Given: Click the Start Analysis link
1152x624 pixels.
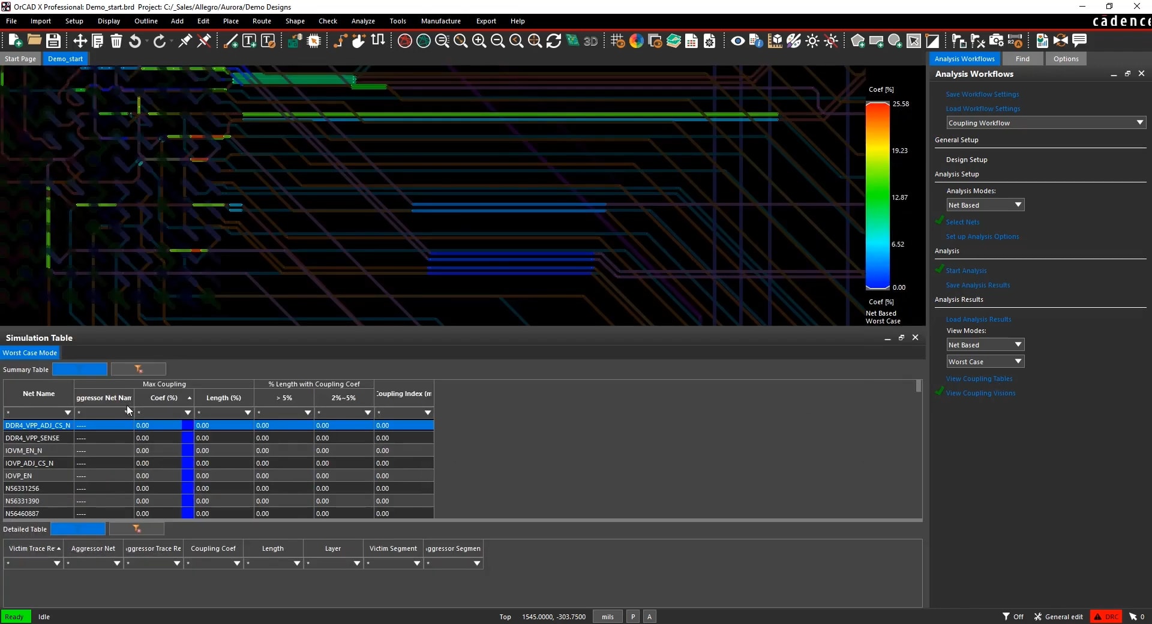Looking at the screenshot, I should (x=966, y=271).
